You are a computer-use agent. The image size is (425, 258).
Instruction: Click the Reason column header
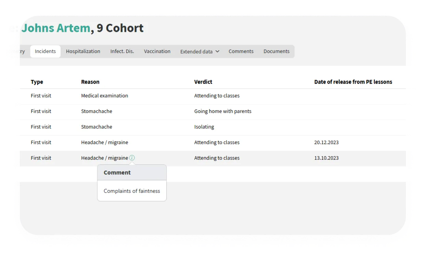(90, 82)
